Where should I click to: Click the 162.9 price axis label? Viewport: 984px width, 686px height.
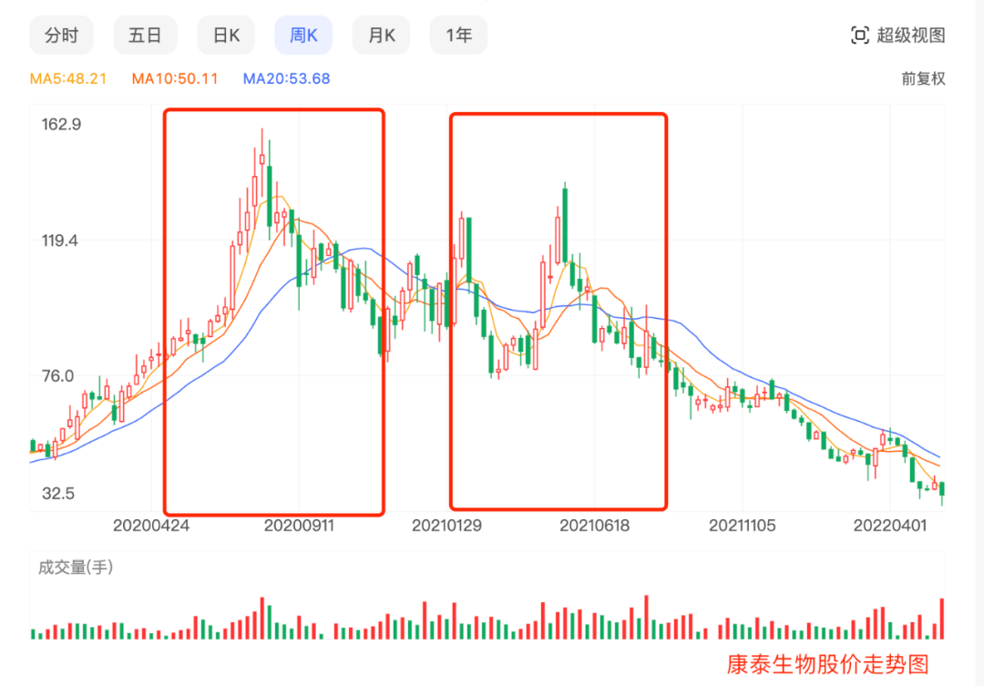point(62,124)
